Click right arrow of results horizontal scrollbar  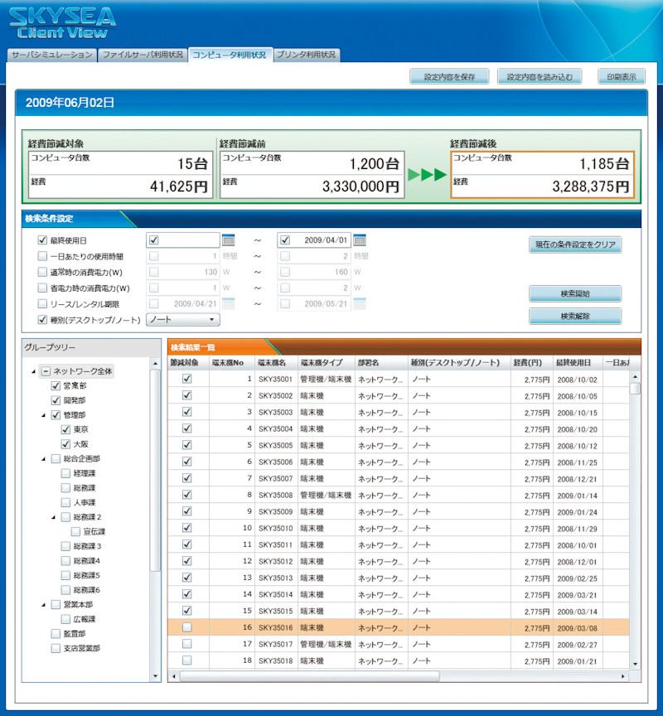pos(623,676)
